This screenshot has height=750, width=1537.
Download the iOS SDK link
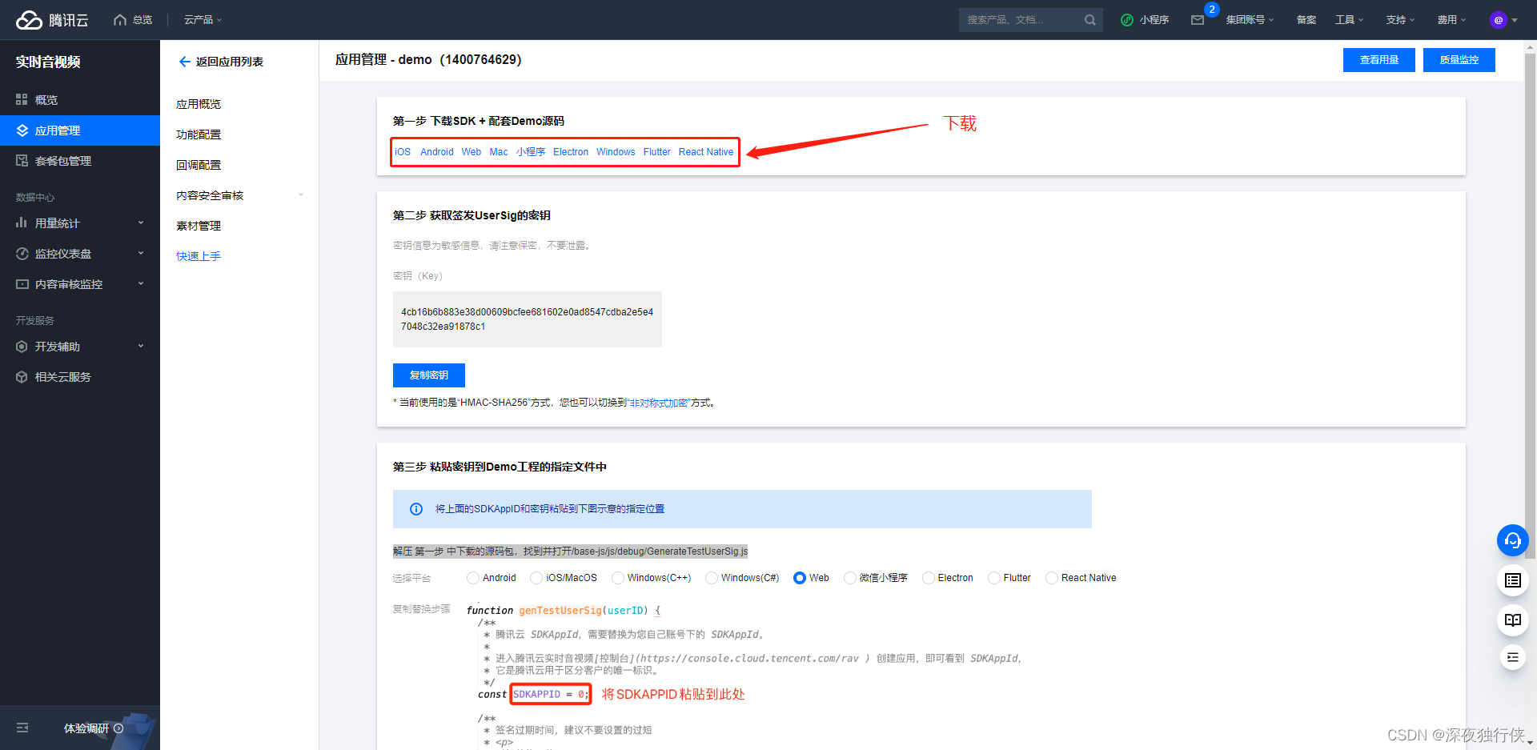pos(403,152)
